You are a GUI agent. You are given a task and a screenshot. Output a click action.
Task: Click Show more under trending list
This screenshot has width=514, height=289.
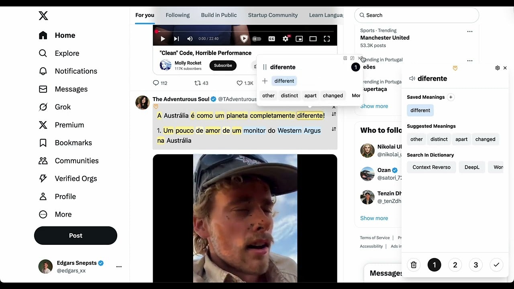[x=374, y=106]
